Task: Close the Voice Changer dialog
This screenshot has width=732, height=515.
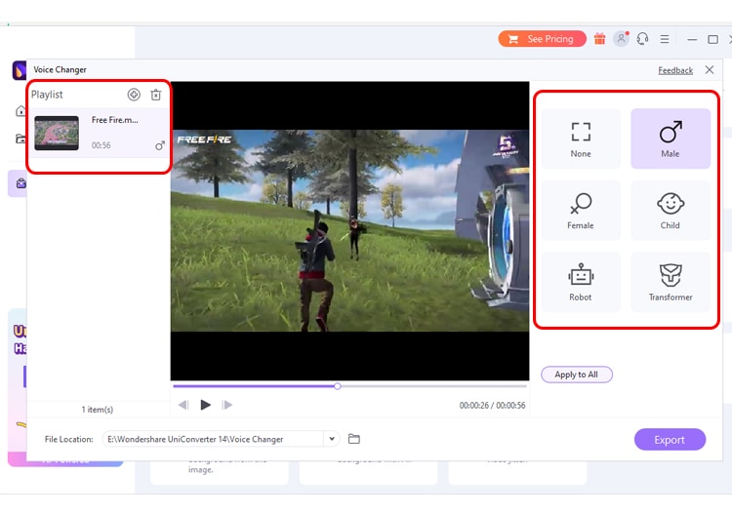Action: (x=710, y=70)
